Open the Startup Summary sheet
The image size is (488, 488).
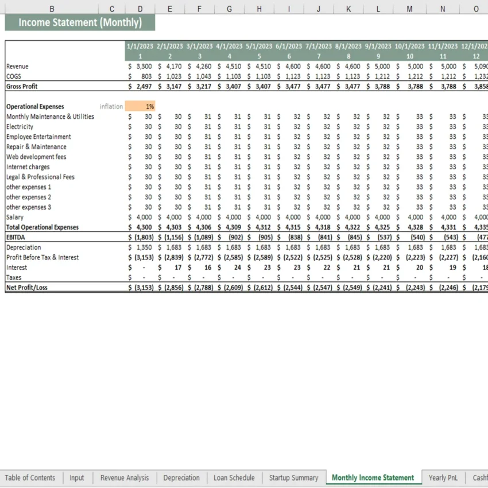coord(294,477)
